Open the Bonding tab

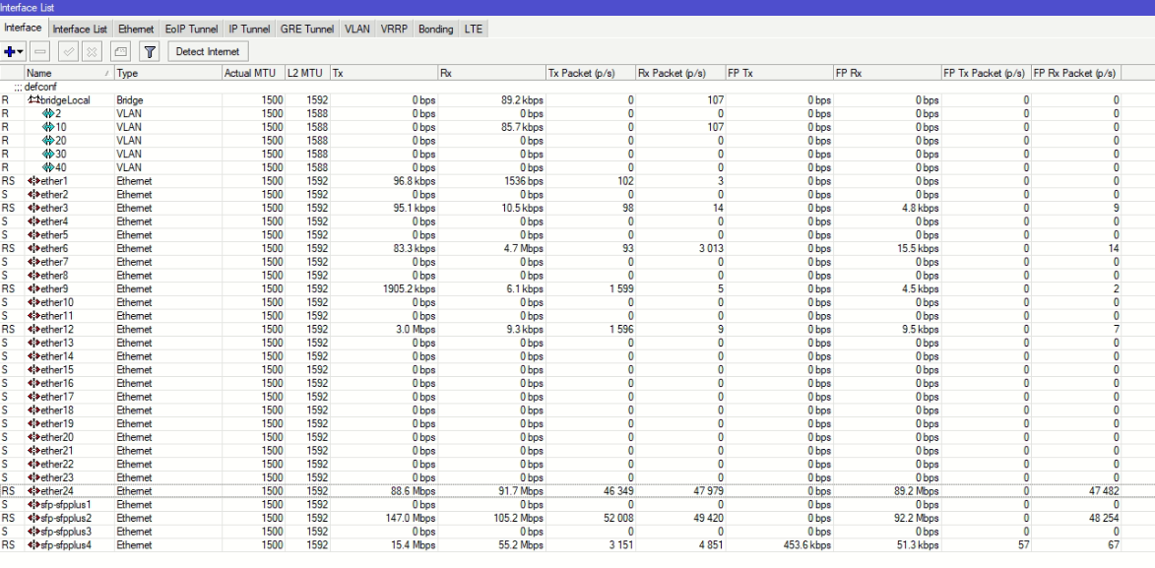(x=436, y=29)
